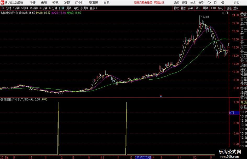Image resolution: width=247 pixels, height=159 pixels.
Task: Click the 欢瑞世纪 stock name in title bar
Action: tap(159, 3)
